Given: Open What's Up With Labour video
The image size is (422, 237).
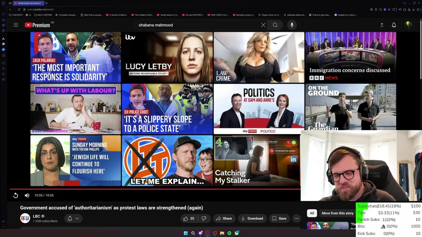Looking at the screenshot, I should [x=75, y=109].
